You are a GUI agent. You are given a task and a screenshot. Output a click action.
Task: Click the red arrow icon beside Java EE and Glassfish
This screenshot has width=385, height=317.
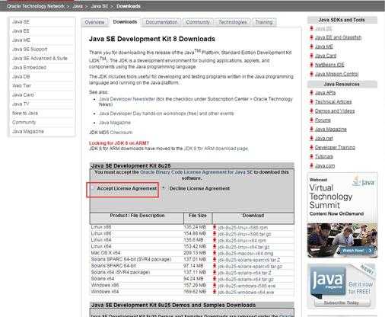(x=312, y=37)
